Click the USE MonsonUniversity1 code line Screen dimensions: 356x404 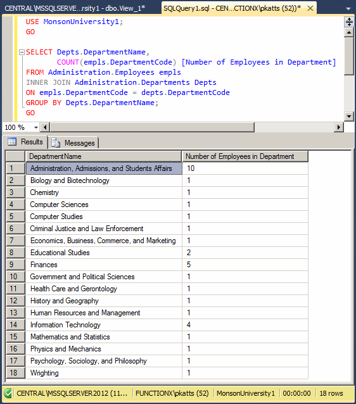click(74, 22)
